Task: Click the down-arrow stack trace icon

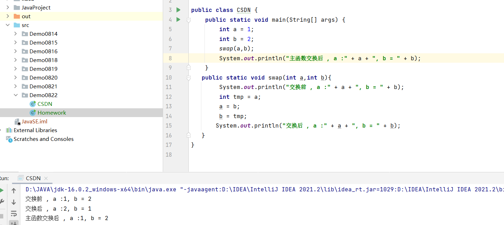Action: pos(14,202)
